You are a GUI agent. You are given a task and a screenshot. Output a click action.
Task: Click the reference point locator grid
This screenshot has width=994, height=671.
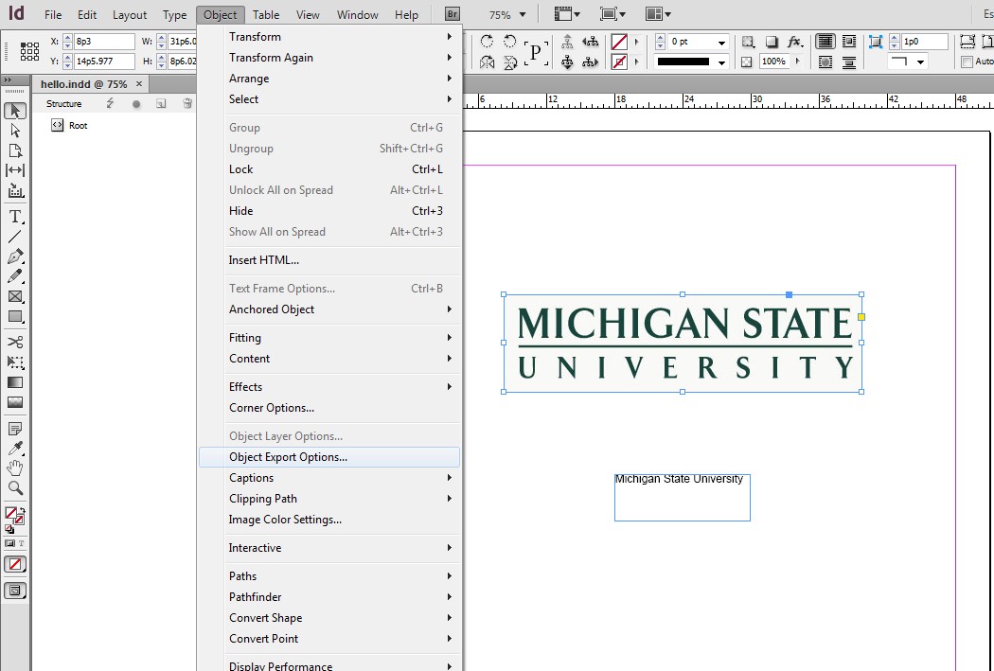click(29, 51)
